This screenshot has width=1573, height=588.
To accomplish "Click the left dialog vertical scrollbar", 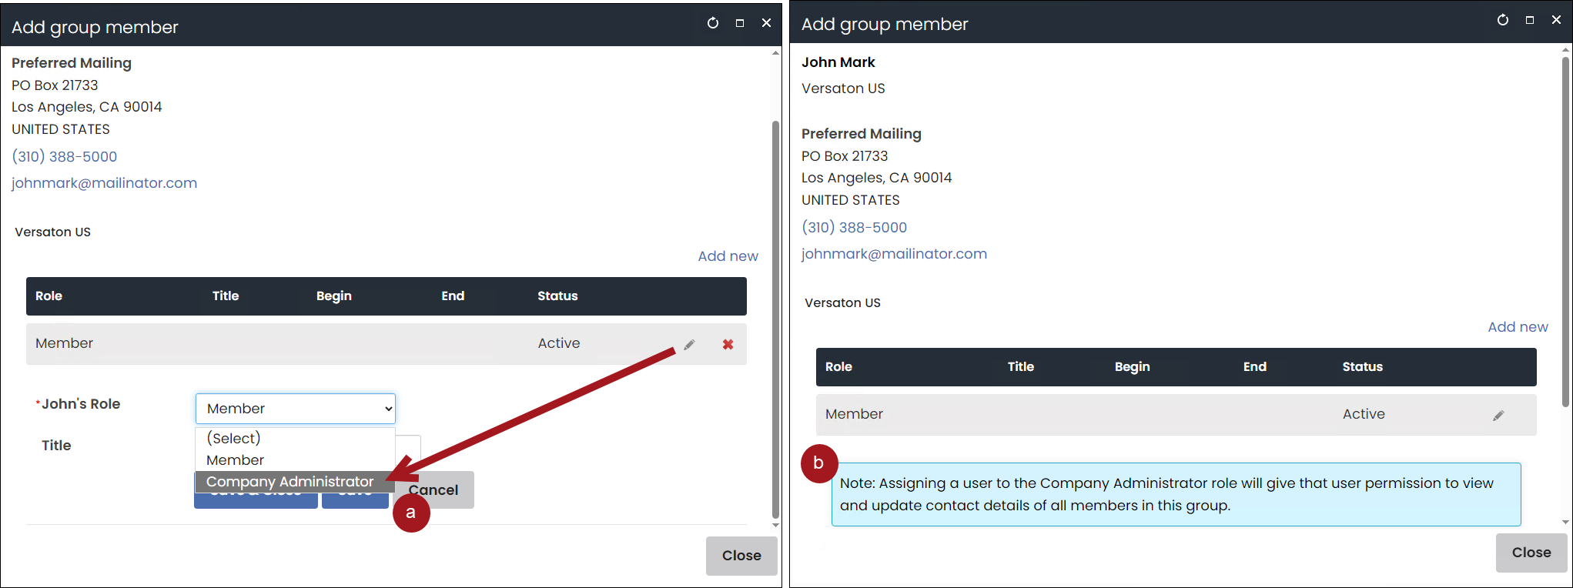I will click(x=775, y=319).
